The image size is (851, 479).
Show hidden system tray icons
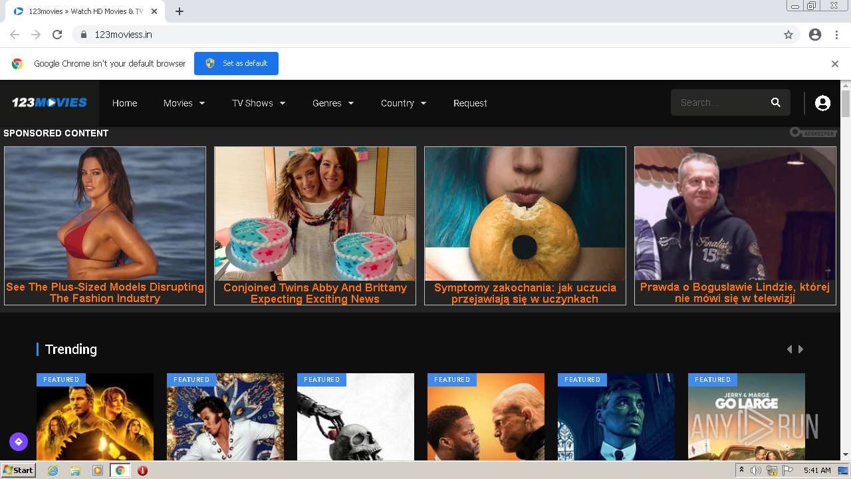click(x=742, y=470)
